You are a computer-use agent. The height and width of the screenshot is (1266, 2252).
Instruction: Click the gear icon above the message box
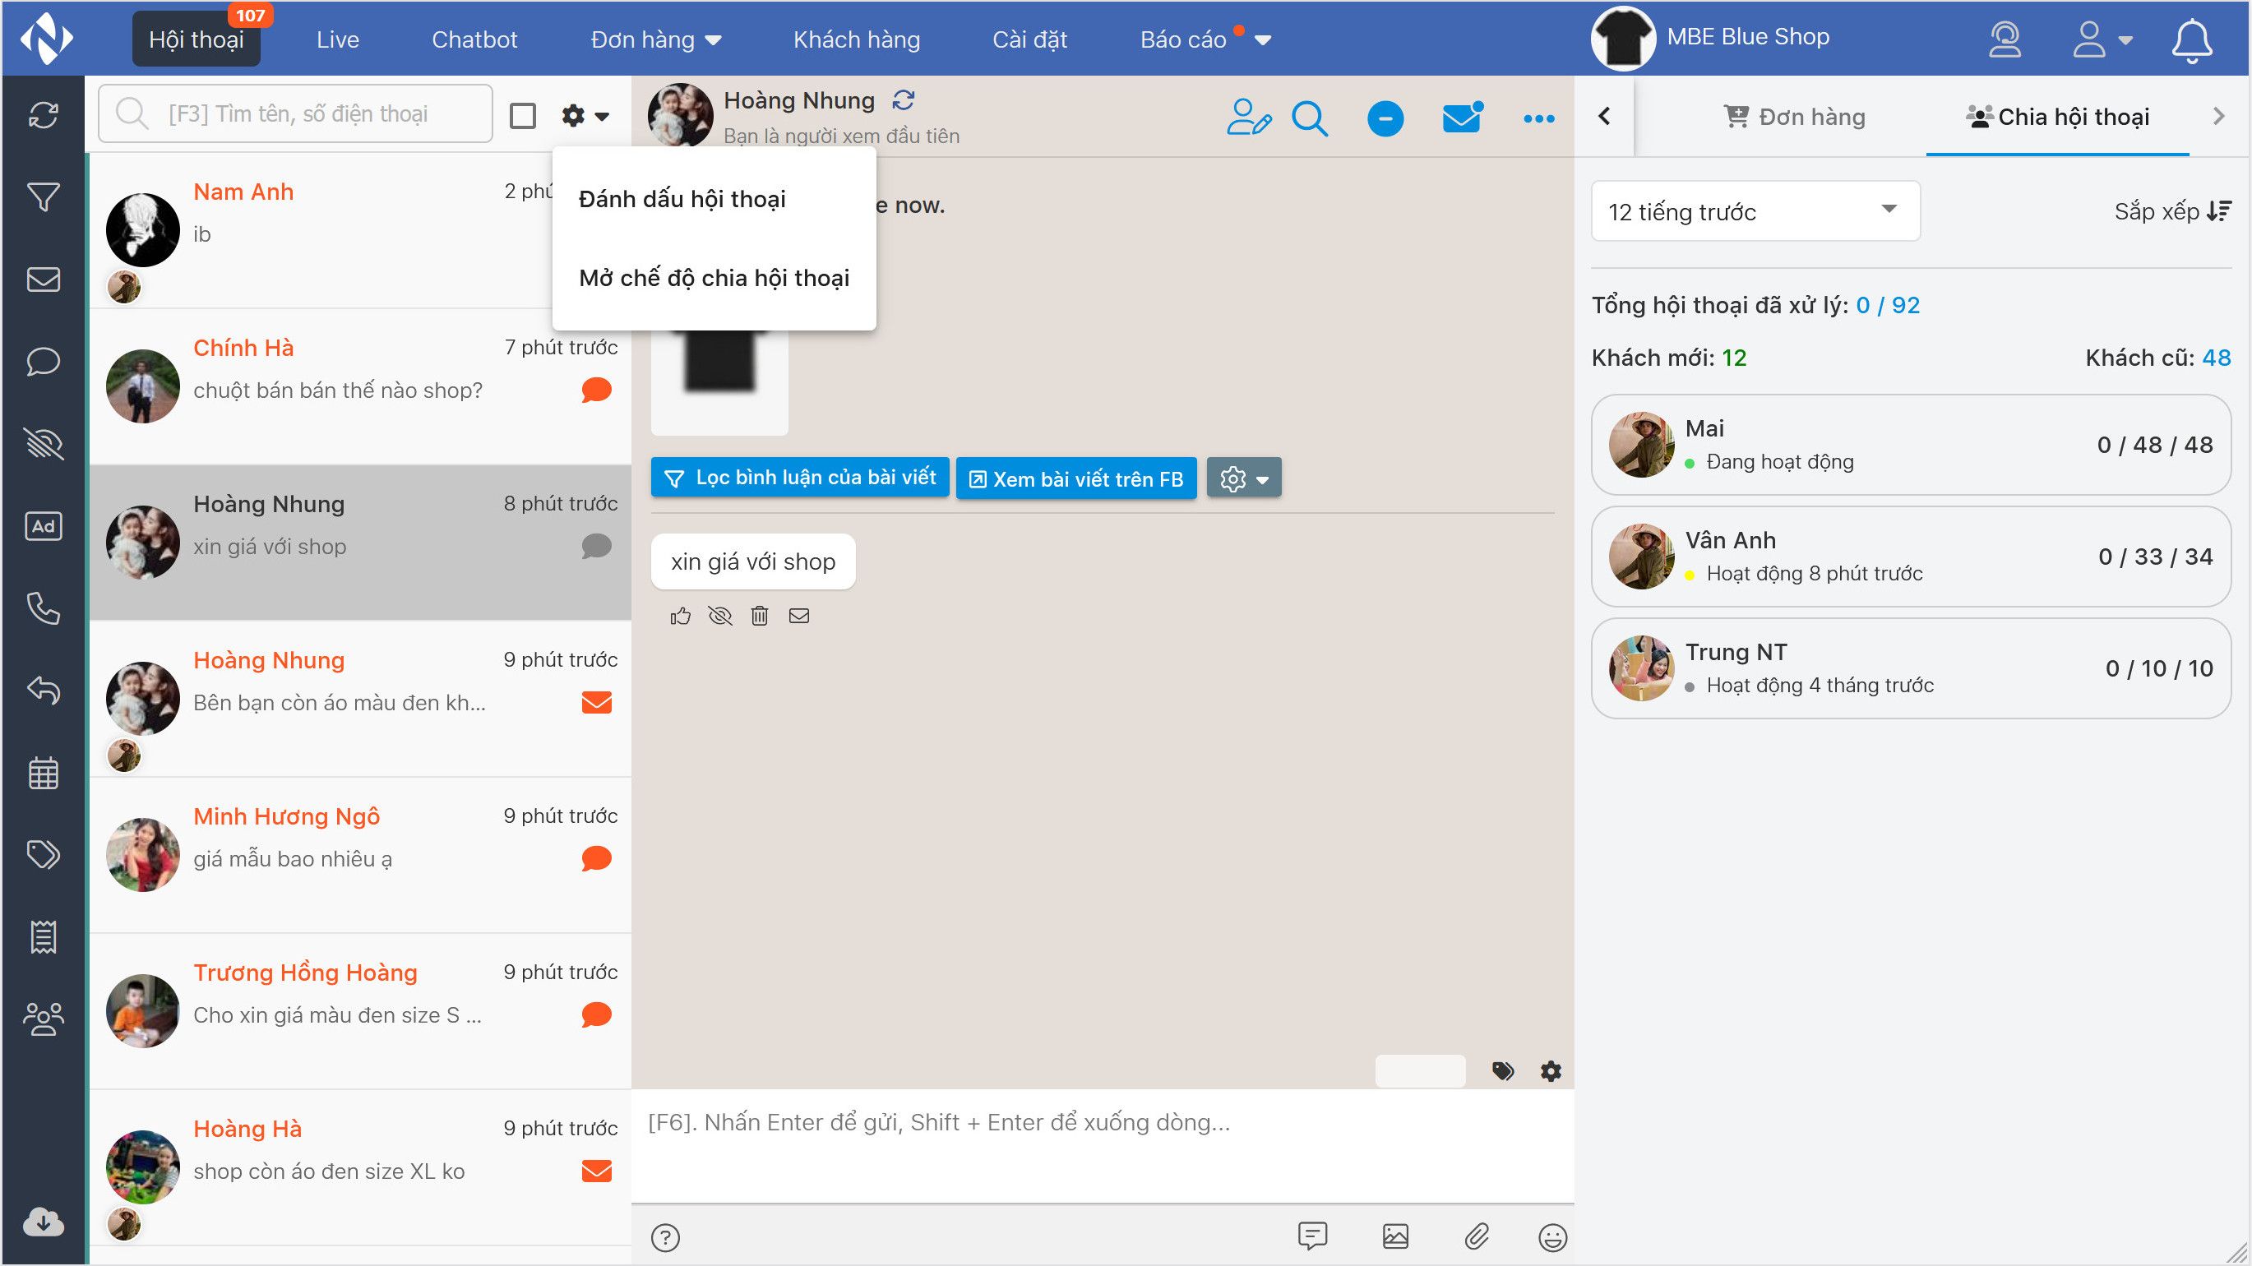(x=1551, y=1071)
